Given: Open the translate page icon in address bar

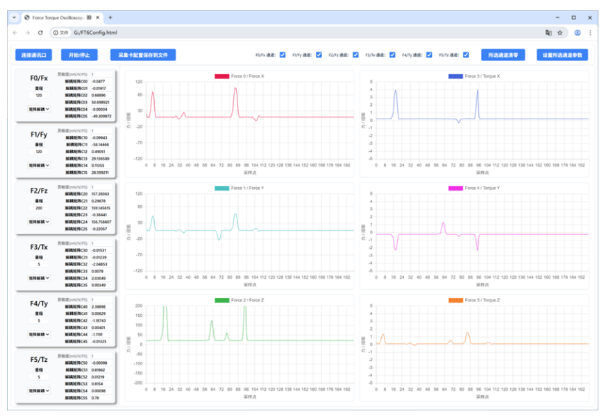Looking at the screenshot, I should [x=548, y=33].
